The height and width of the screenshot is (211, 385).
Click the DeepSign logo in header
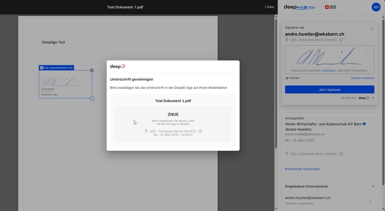299,7
